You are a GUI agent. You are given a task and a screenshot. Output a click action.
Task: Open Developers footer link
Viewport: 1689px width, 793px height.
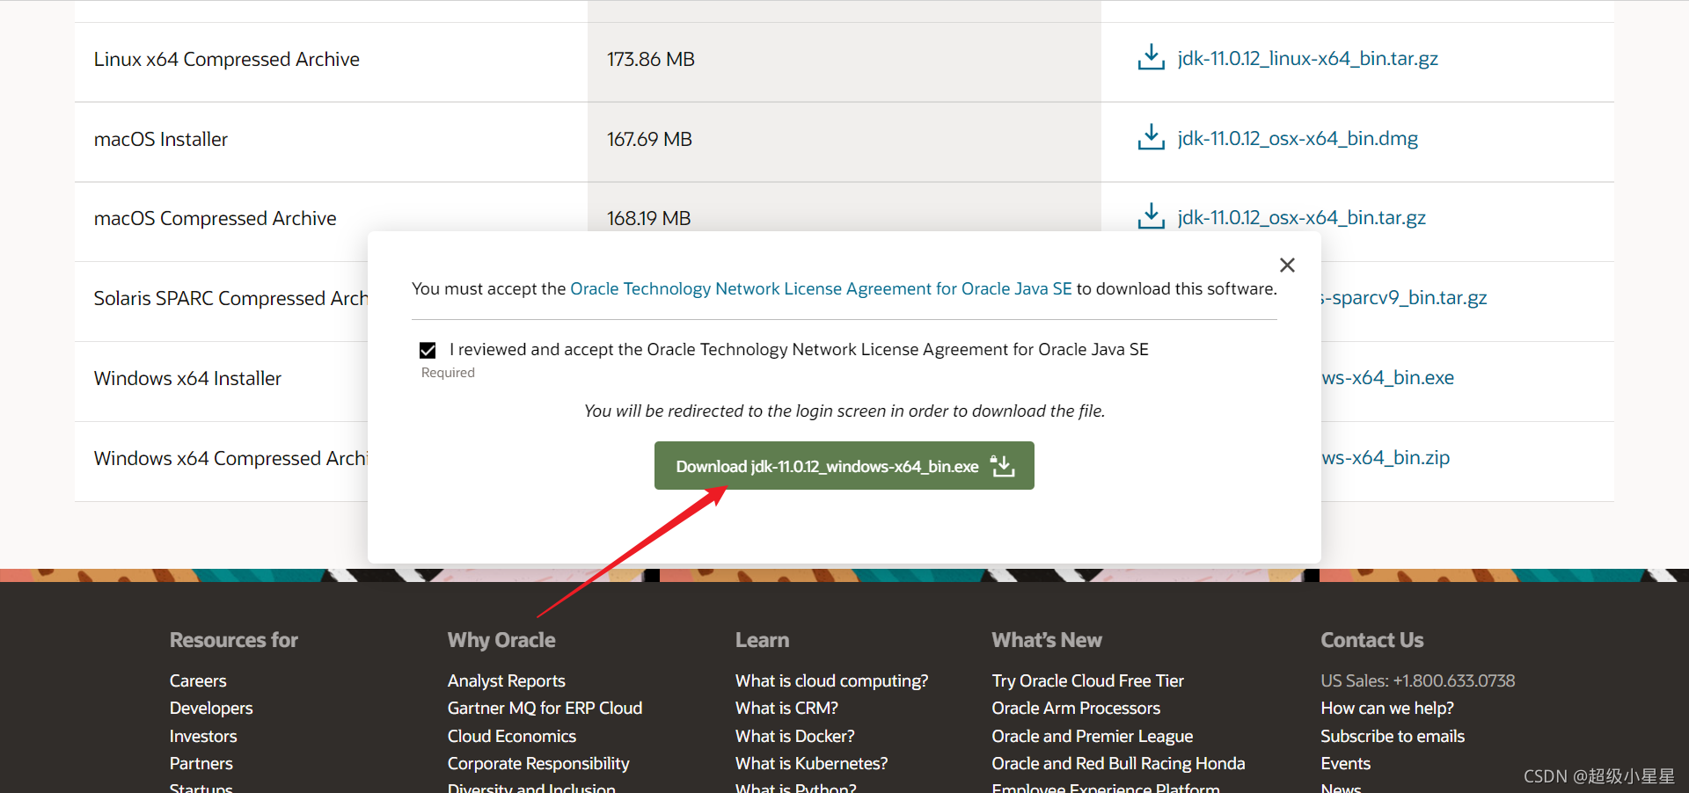pyautogui.click(x=211, y=708)
